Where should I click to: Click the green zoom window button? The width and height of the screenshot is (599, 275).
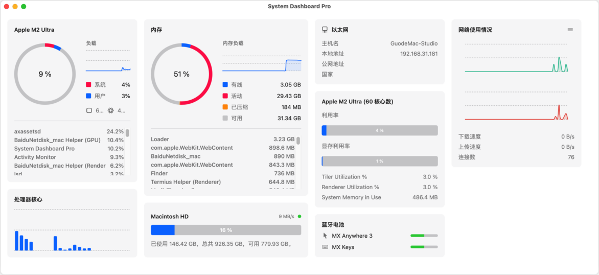24,7
